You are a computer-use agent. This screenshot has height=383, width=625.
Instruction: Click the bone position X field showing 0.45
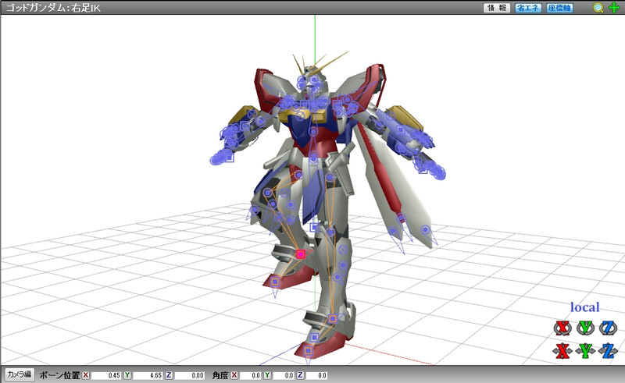click(106, 375)
